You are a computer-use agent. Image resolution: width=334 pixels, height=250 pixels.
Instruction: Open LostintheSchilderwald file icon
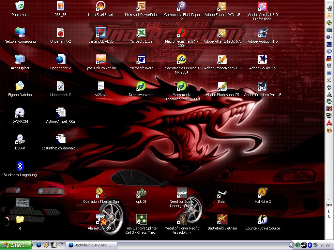coord(60,139)
